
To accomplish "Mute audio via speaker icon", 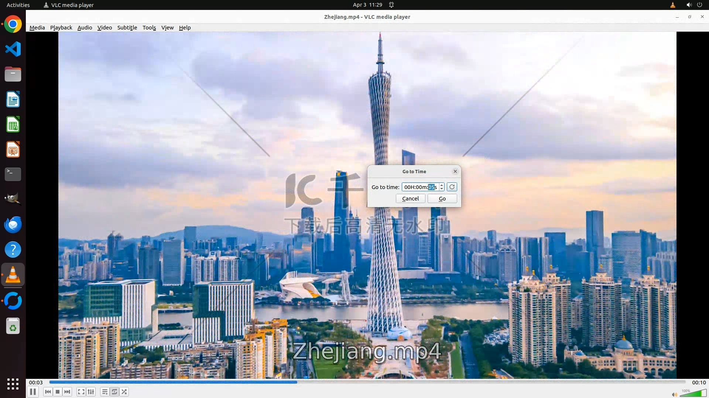I will pos(674,394).
